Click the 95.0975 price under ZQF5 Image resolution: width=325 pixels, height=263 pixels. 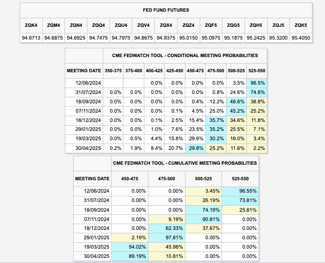coord(211,38)
